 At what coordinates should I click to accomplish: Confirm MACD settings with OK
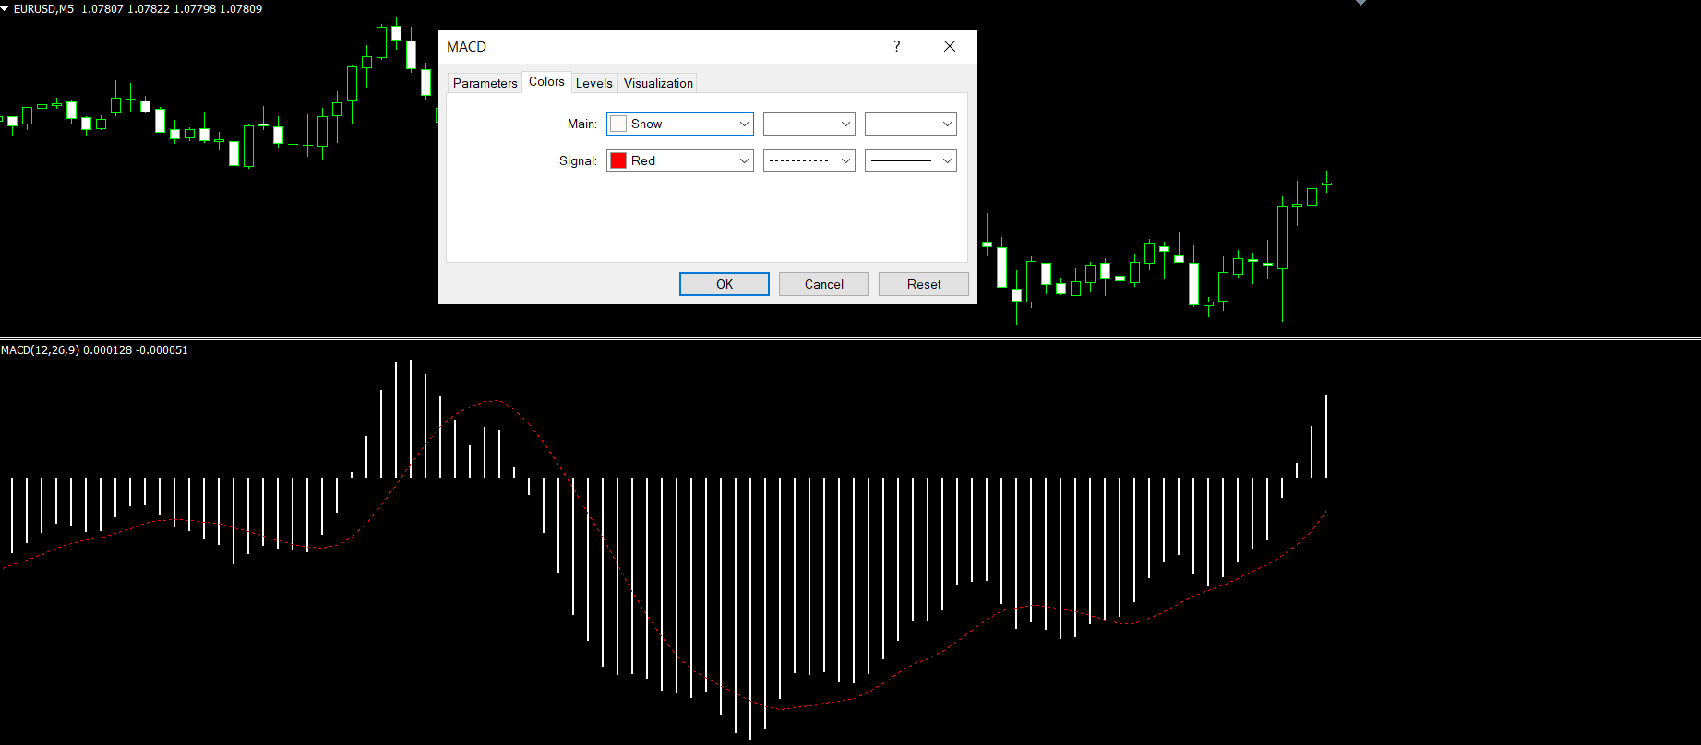[725, 284]
